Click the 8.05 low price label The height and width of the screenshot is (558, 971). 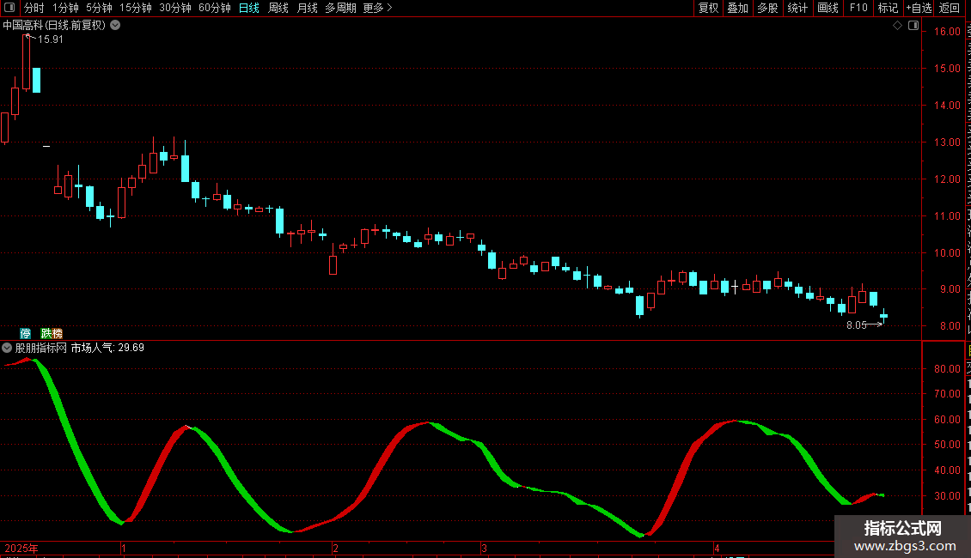(x=857, y=325)
